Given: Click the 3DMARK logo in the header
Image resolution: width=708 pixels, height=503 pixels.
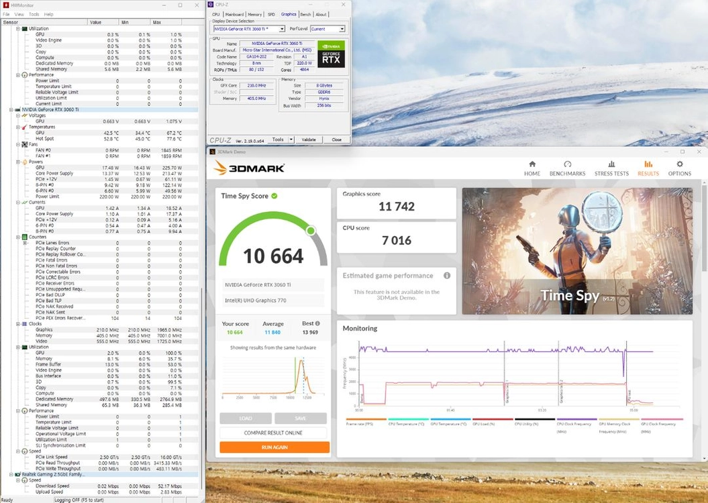Looking at the screenshot, I should (249, 168).
